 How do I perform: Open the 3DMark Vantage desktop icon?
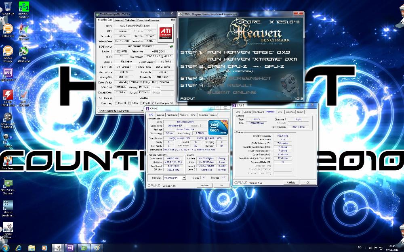click(8, 54)
